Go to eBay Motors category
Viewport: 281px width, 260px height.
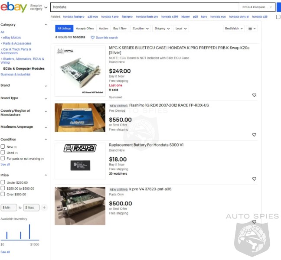point(11,38)
